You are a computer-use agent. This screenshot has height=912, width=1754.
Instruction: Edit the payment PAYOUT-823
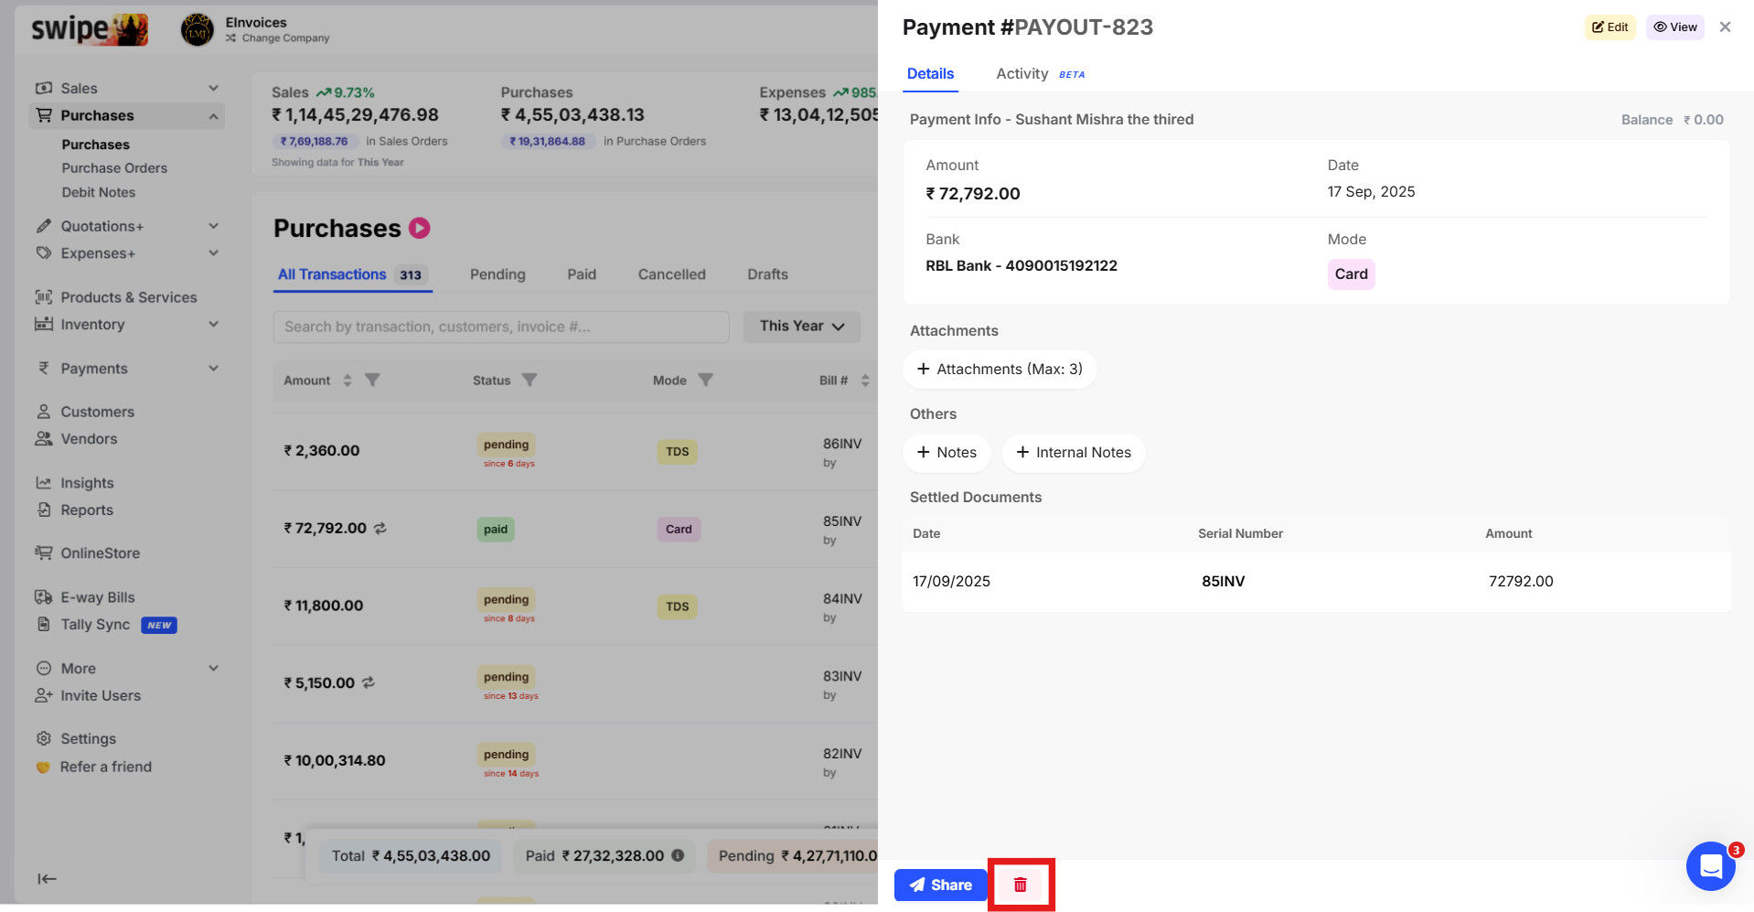pos(1610,27)
